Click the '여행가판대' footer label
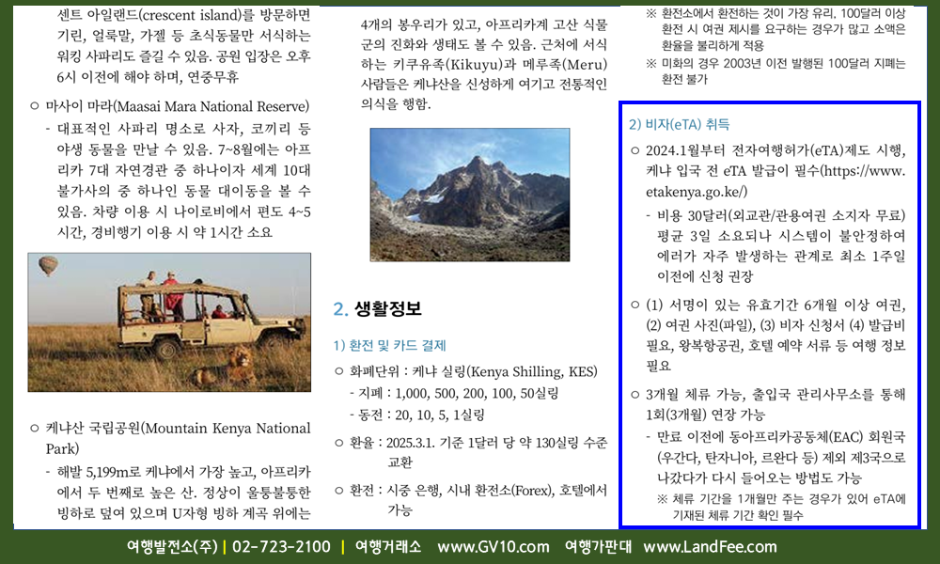Viewport: 940px width, 564px height. [x=598, y=547]
